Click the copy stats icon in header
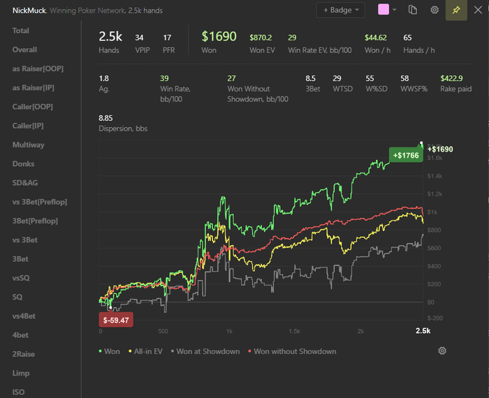The image size is (489, 398). (413, 10)
